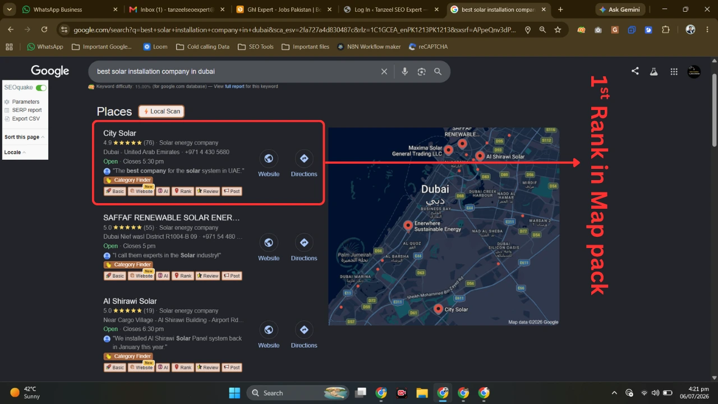Expand the Locale section
The height and width of the screenshot is (404, 718).
click(x=15, y=152)
